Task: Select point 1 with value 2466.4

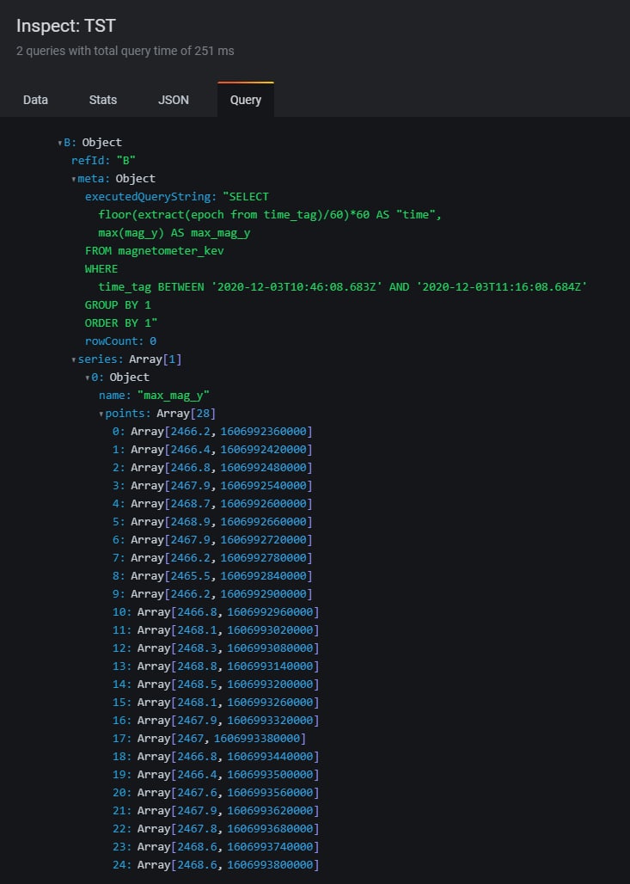Action: (x=191, y=450)
